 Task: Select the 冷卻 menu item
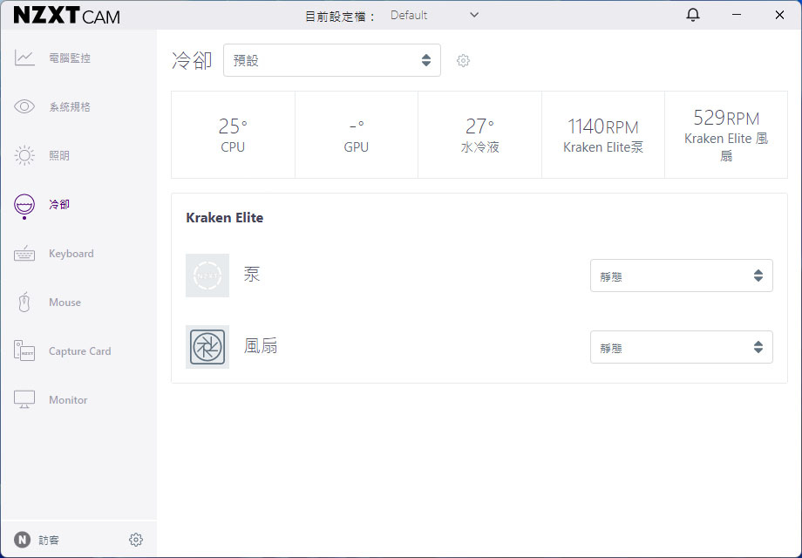pyautogui.click(x=59, y=205)
